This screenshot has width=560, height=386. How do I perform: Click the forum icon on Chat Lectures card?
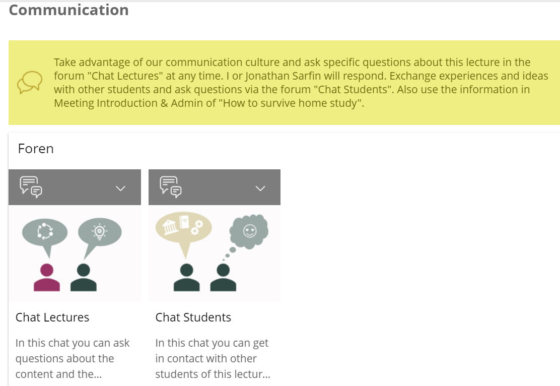pos(31,186)
